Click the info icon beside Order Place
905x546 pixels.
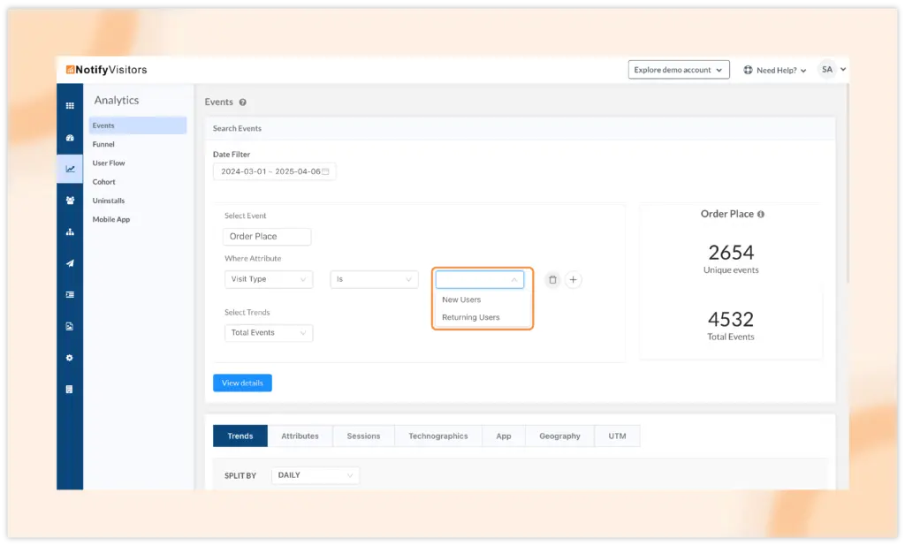[761, 215]
